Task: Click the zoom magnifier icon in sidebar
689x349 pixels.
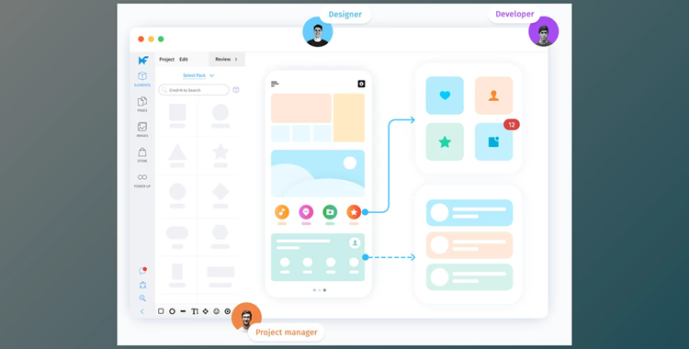Action: [142, 298]
